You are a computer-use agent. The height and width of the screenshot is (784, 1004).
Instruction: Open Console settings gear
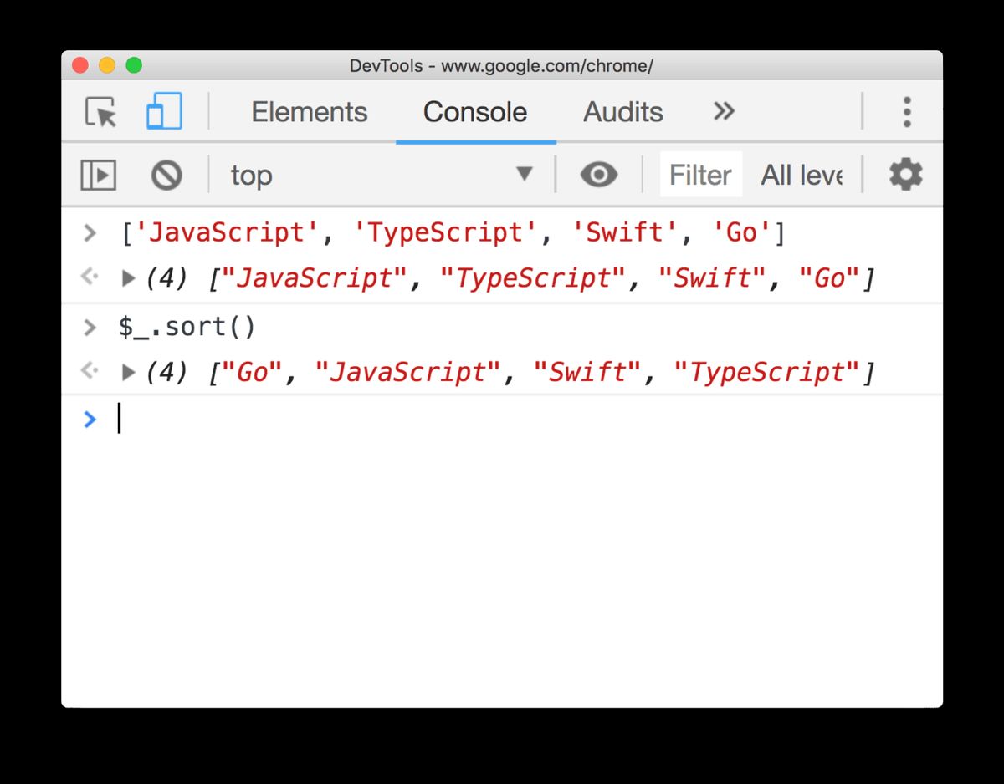[x=905, y=176]
